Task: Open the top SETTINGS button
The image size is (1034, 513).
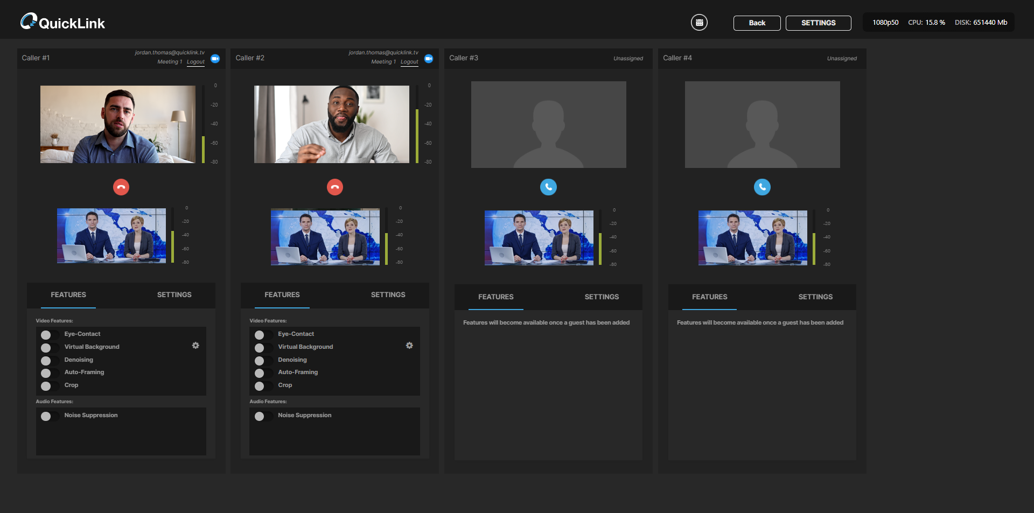Action: (x=818, y=23)
